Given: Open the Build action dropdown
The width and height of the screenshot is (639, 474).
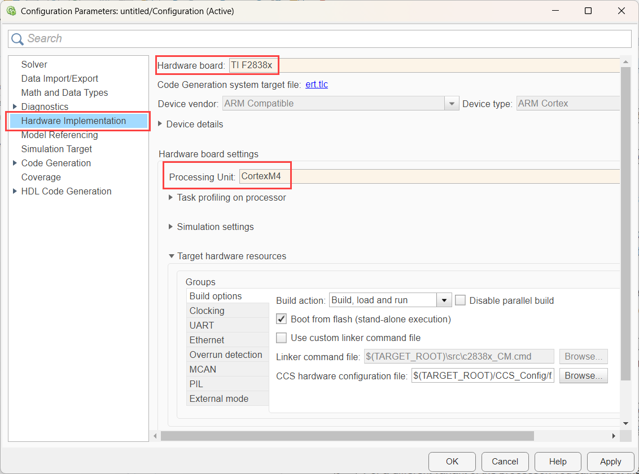Looking at the screenshot, I should [444, 299].
